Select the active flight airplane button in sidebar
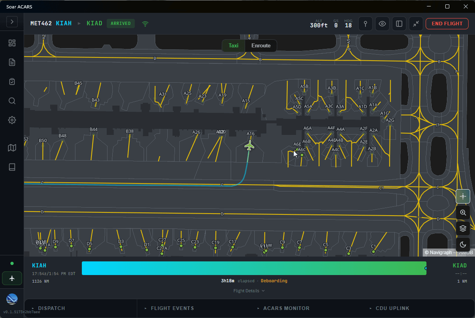 12,278
